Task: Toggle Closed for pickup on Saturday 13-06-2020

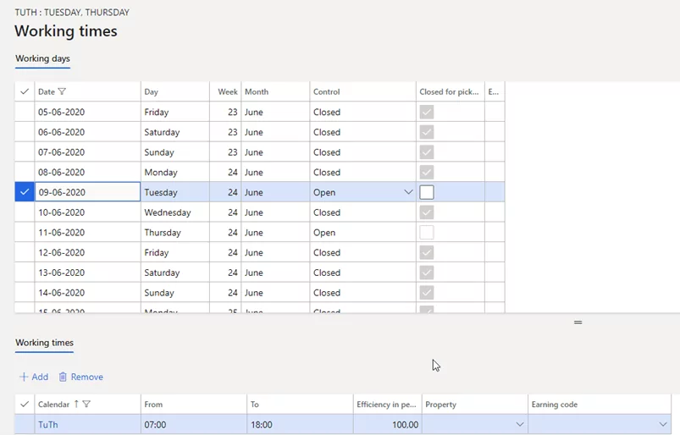Action: (427, 273)
